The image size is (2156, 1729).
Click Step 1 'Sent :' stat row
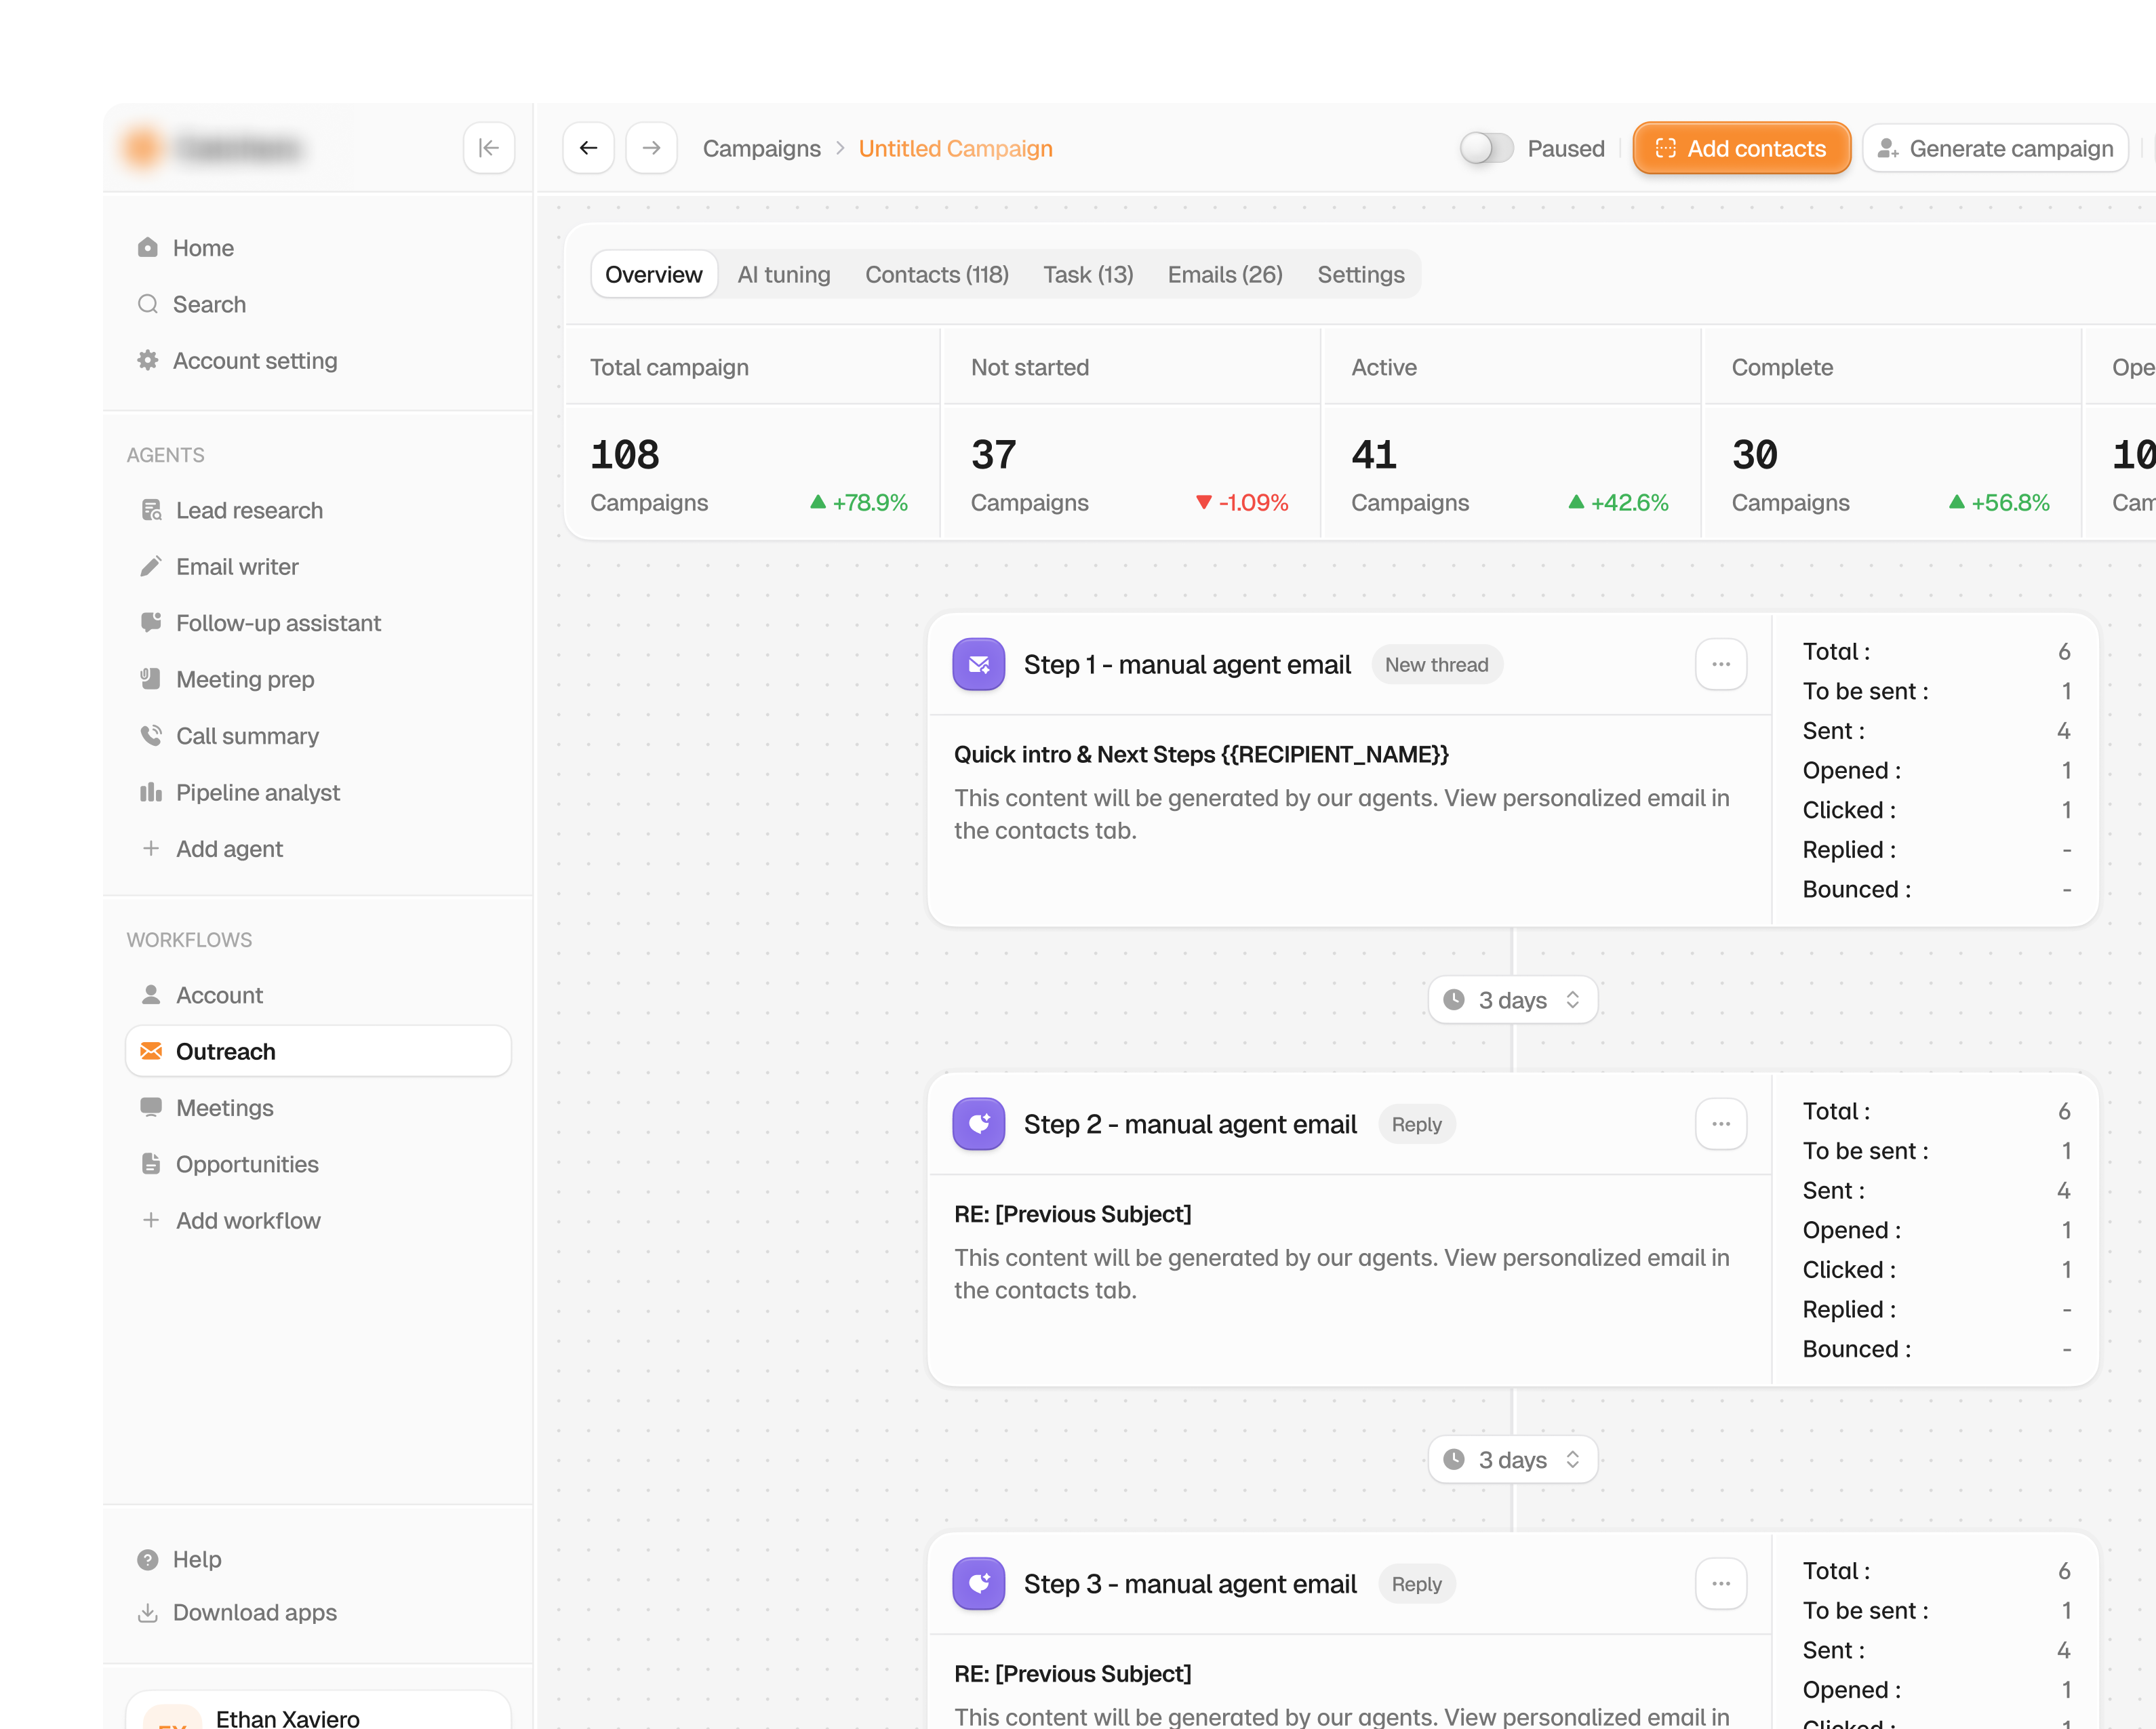pyautogui.click(x=1936, y=731)
